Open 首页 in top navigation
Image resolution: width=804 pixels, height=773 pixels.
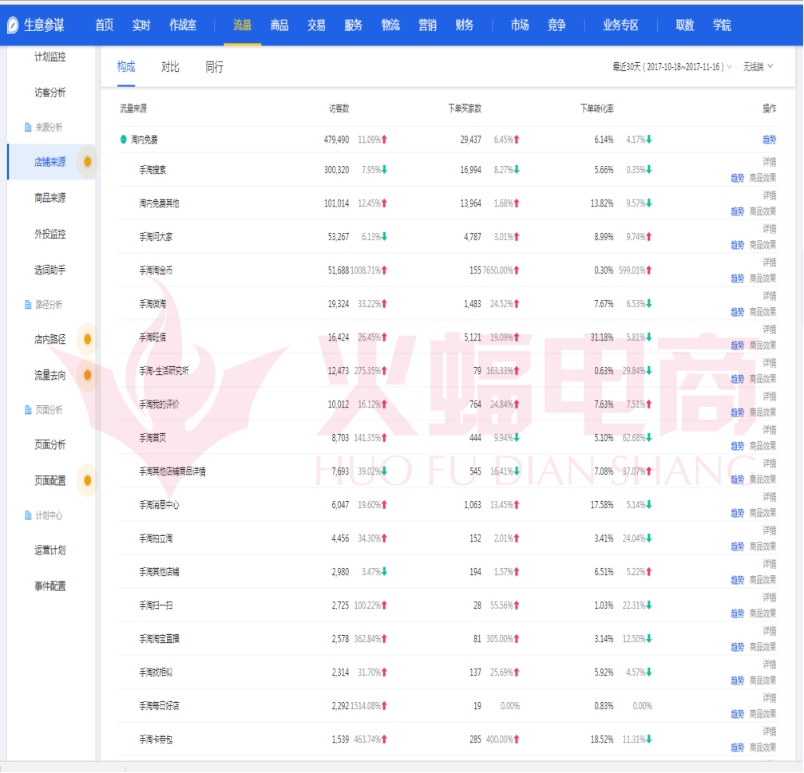(105, 25)
